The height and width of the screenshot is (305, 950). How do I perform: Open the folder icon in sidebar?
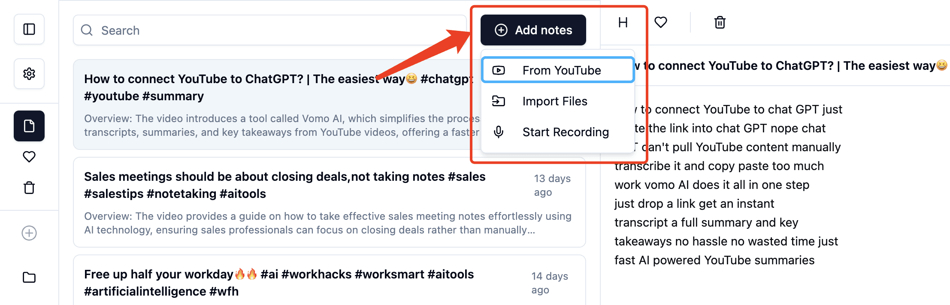(x=29, y=278)
